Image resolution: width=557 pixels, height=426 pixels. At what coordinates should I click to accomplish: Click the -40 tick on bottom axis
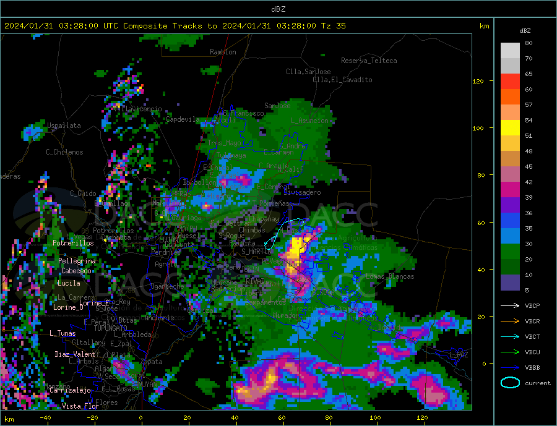(x=45, y=418)
